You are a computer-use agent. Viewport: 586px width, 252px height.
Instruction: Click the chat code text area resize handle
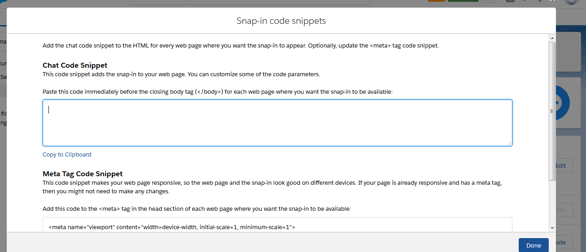pos(509,143)
